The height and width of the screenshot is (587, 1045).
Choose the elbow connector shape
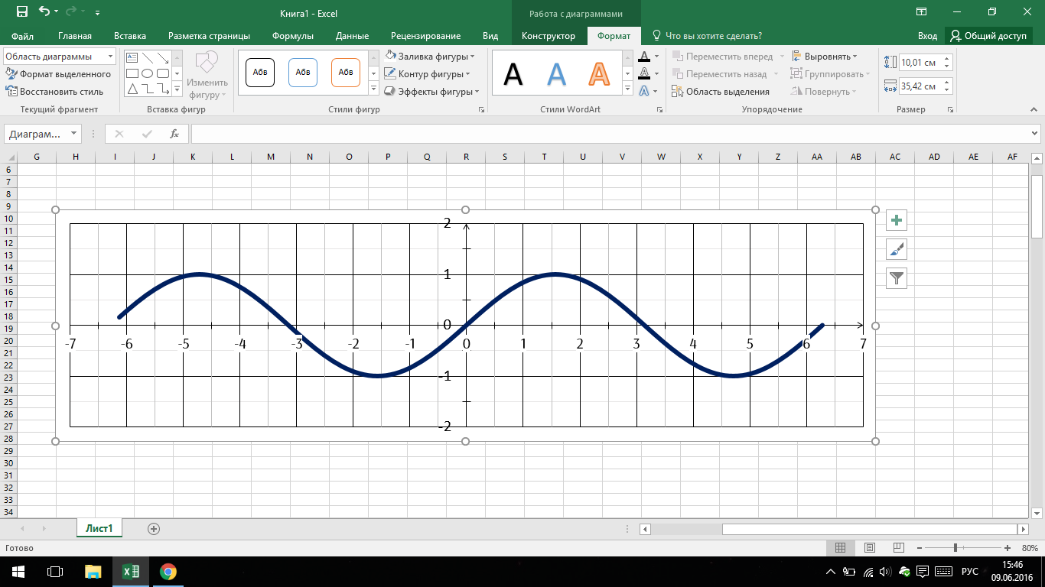[147, 89]
